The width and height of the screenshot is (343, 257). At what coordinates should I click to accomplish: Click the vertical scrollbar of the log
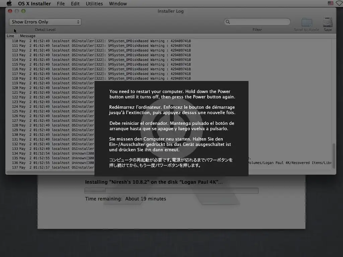click(334, 156)
